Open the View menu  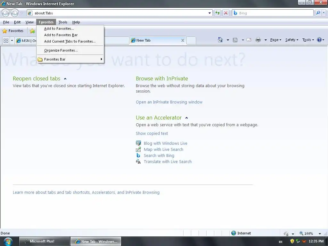point(29,22)
